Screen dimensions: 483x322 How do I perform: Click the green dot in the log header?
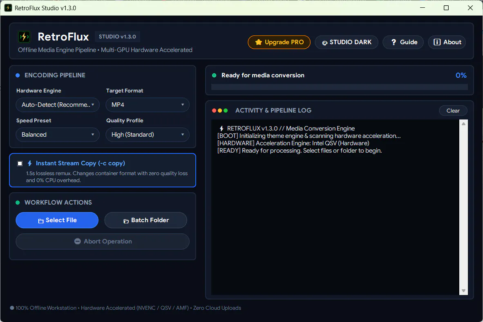coord(226,110)
